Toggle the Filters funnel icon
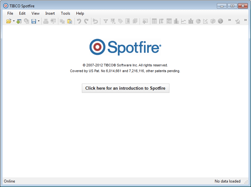The height and width of the screenshot is (187, 251). tap(106, 21)
